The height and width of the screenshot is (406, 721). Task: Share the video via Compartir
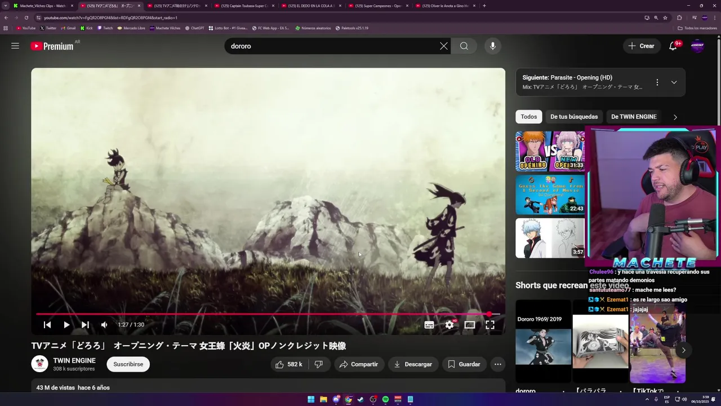359,364
